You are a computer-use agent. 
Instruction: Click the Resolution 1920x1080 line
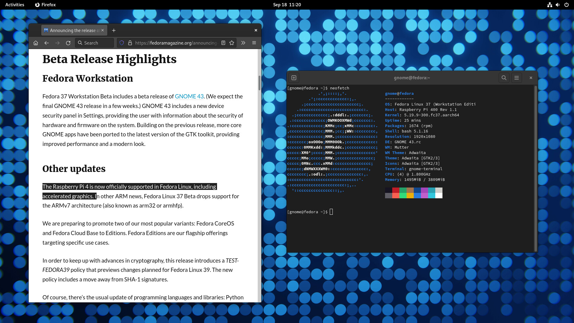[x=410, y=136]
